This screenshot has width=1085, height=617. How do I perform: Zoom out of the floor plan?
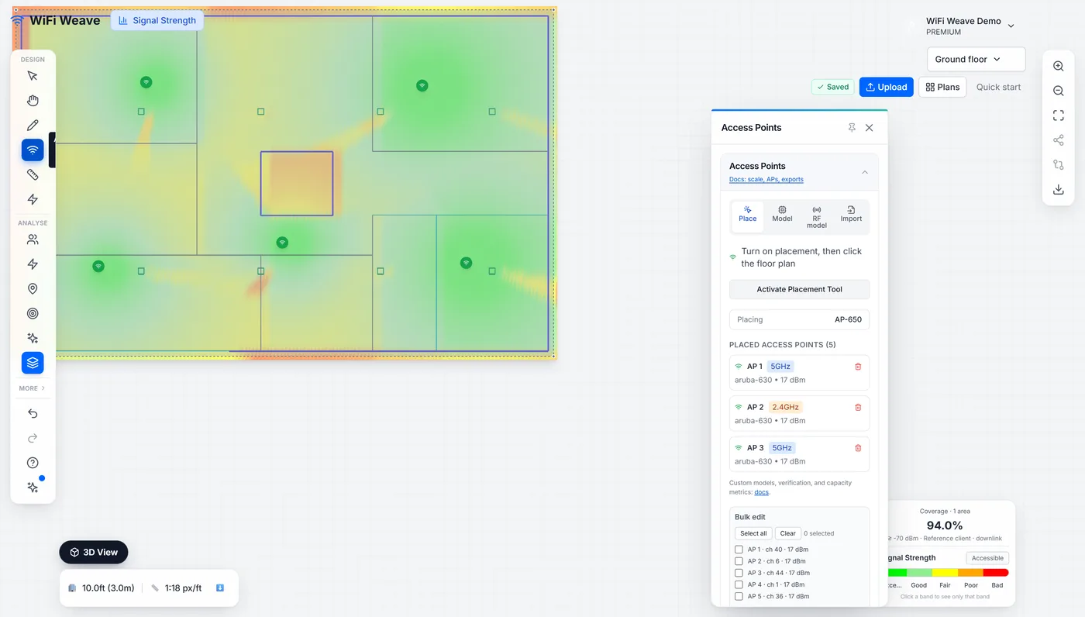(x=1059, y=91)
